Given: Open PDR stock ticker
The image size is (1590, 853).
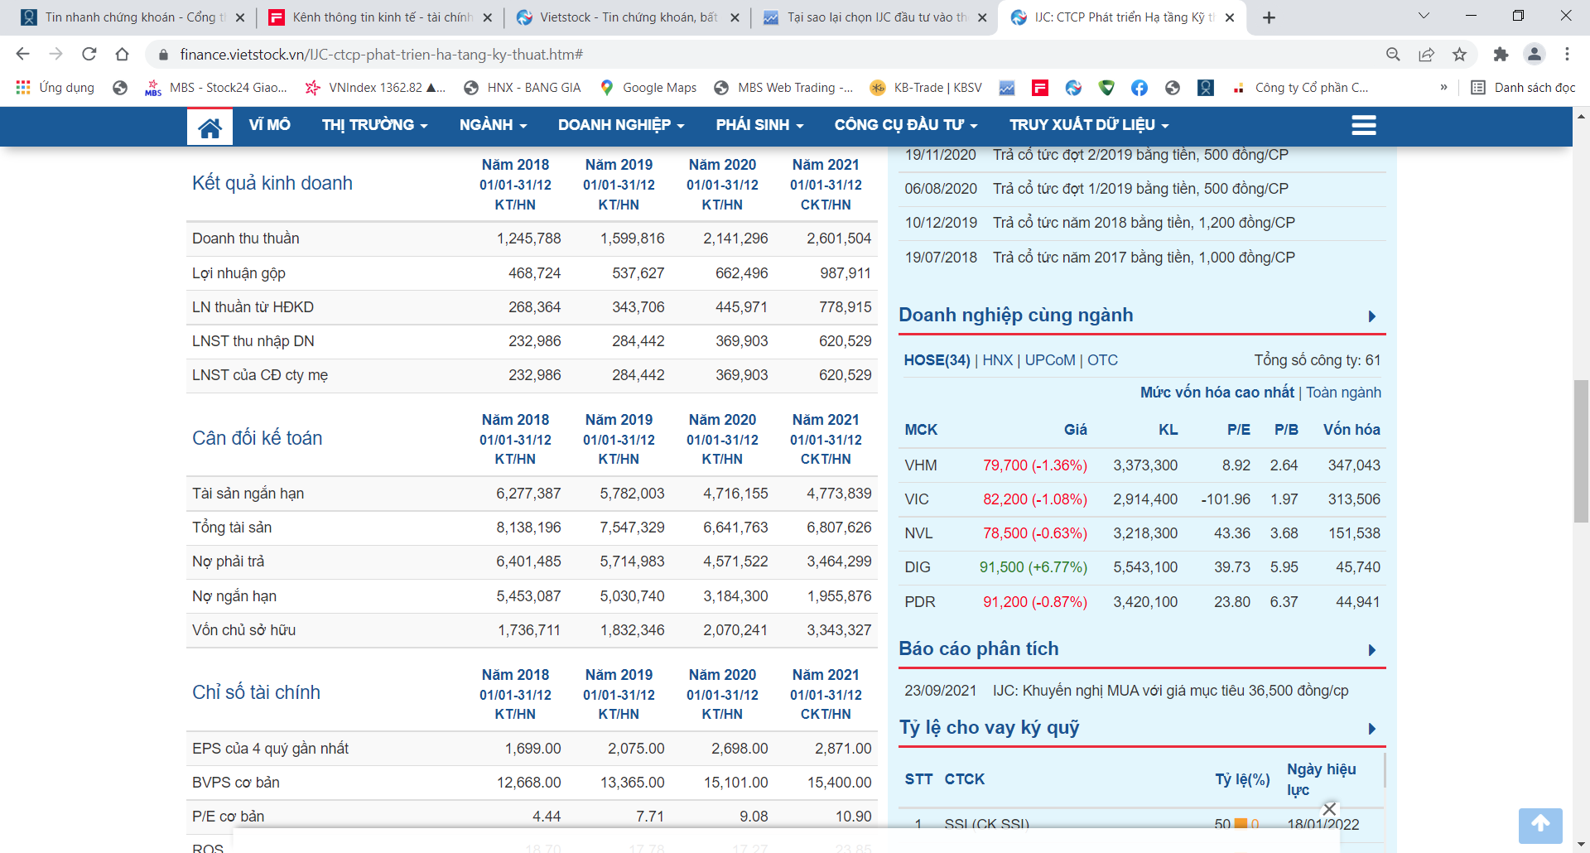Looking at the screenshot, I should pos(919,602).
